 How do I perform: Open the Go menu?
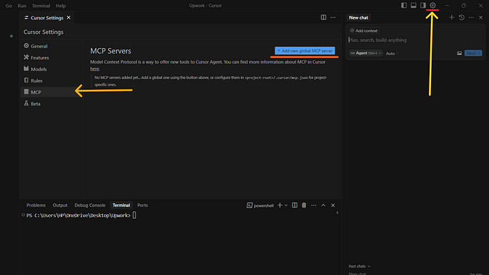pos(8,6)
